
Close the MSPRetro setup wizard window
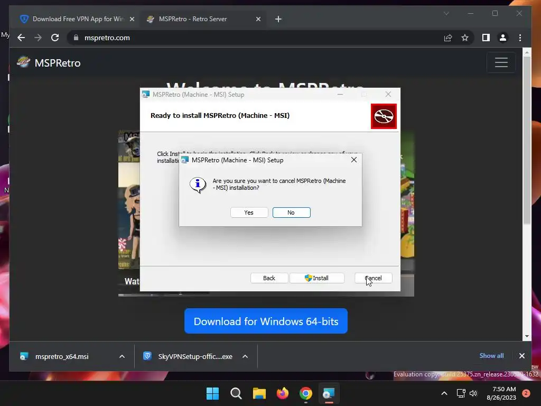pyautogui.click(x=388, y=94)
